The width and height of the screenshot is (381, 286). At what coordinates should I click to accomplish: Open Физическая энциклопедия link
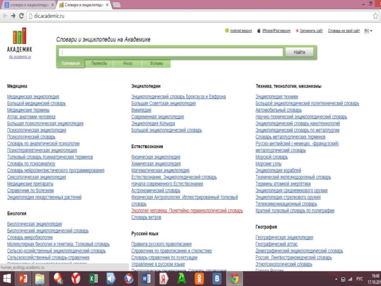point(156,157)
